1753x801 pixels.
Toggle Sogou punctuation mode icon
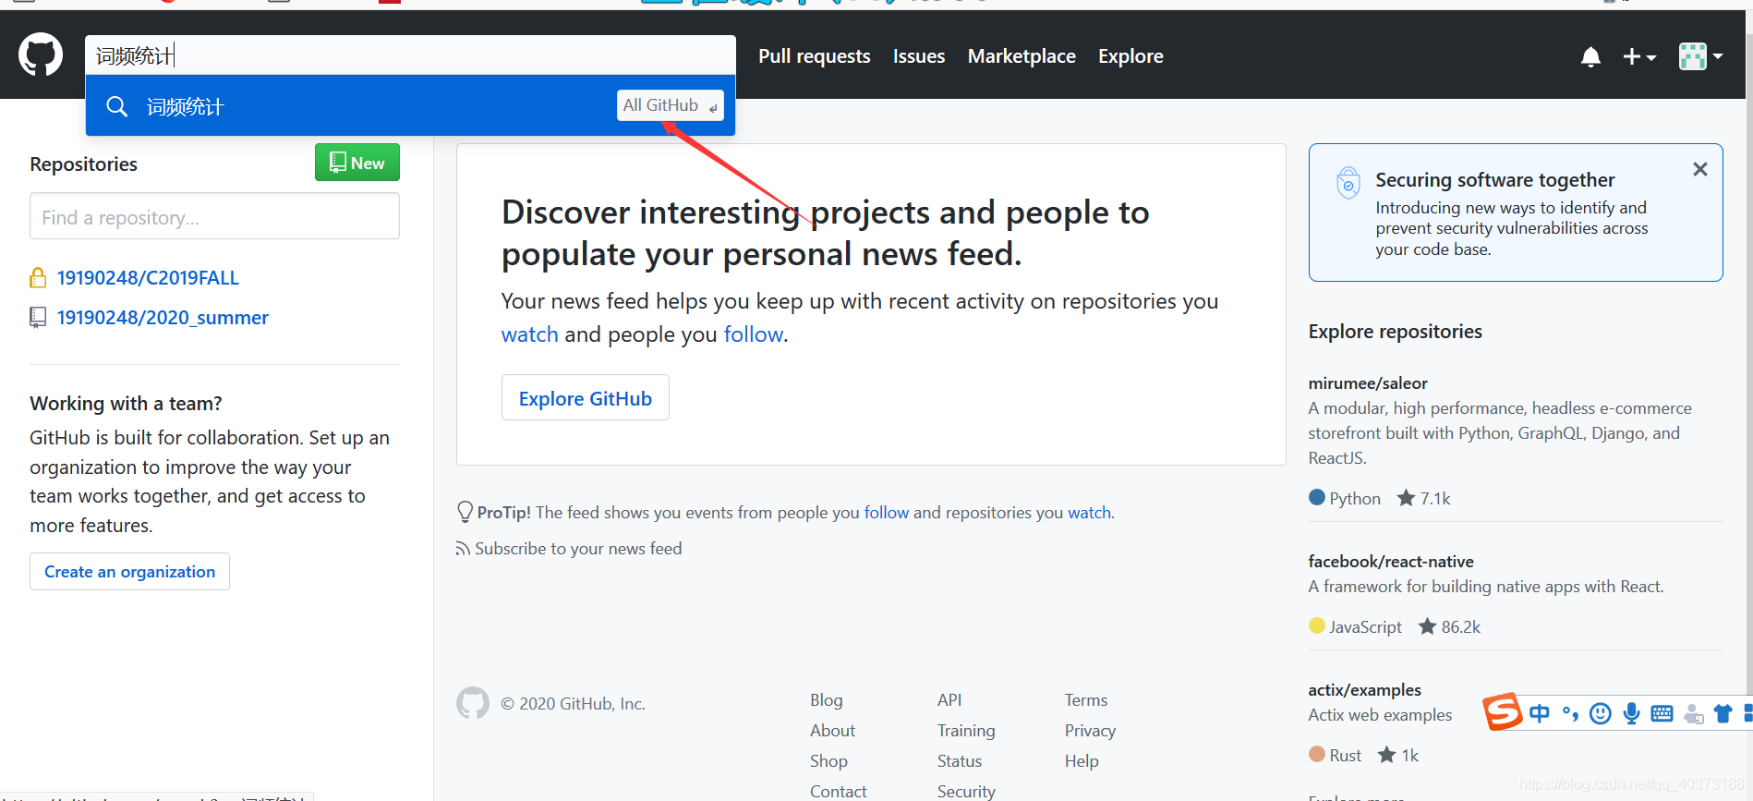[x=1570, y=713]
